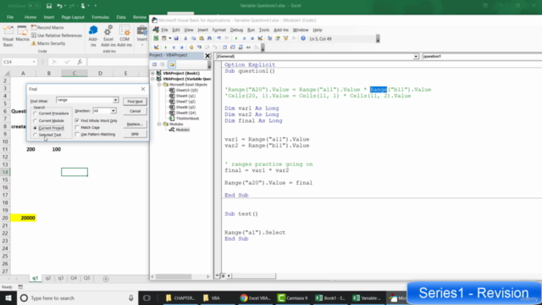Select the Selected Text radio button
Viewport: 542px width, 305px height.
coord(35,135)
